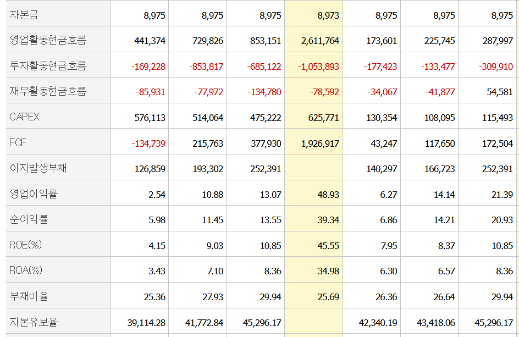Click the empty highlighted 이자발생부채 cell
The image size is (519, 337).
[x=313, y=169]
